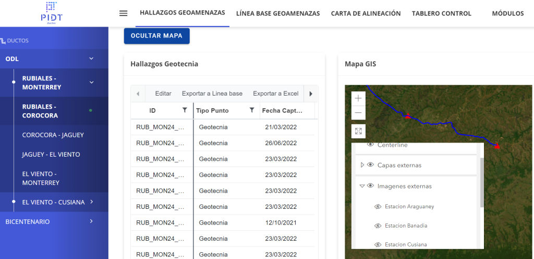Expand the BICENTENARIO pipeline section
Image resolution: width=534 pixels, height=259 pixels.
91,221
